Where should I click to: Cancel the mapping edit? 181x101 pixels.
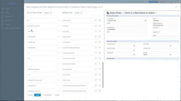57,95
